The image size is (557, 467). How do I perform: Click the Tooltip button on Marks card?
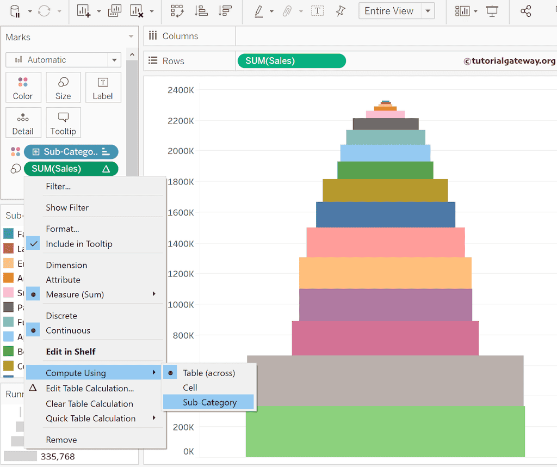(63, 123)
